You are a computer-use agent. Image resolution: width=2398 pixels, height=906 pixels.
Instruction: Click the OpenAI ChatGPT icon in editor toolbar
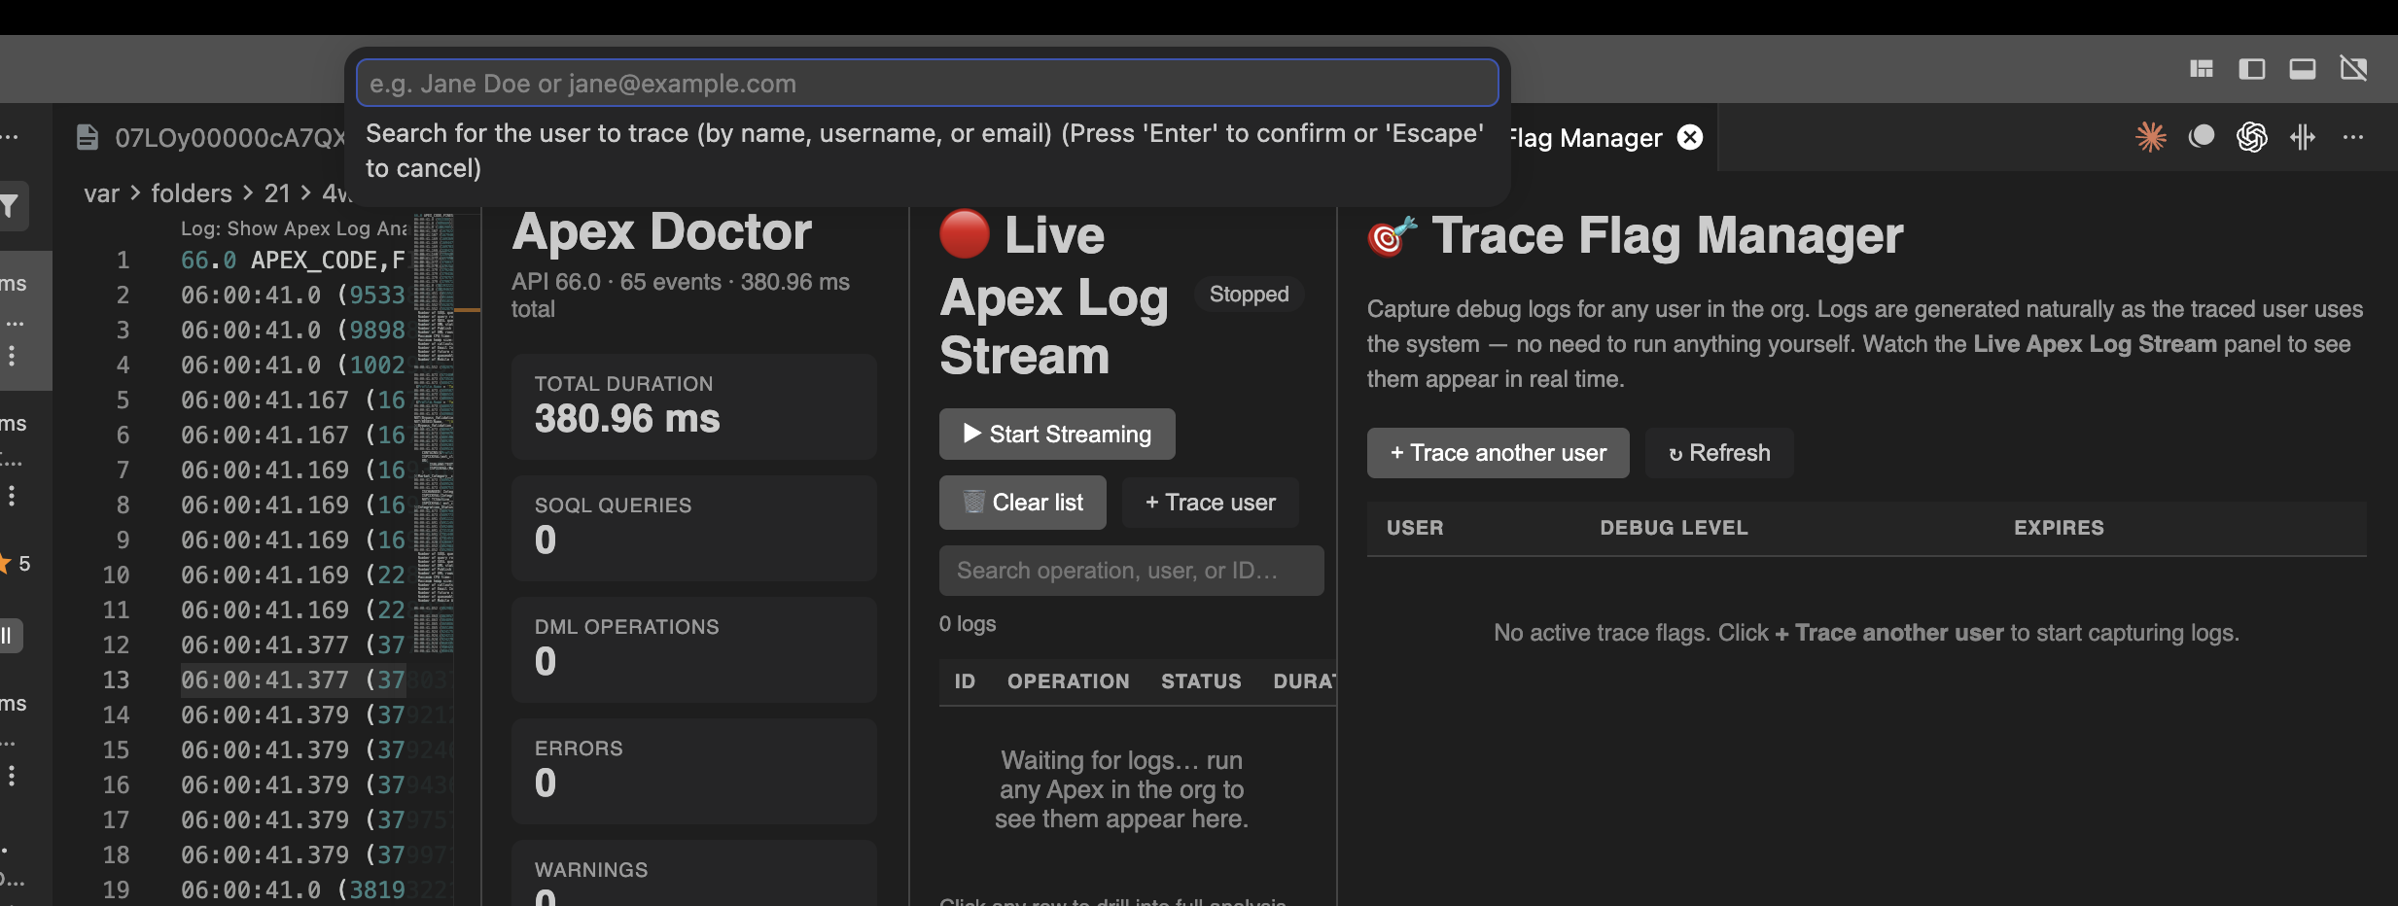click(x=2251, y=137)
